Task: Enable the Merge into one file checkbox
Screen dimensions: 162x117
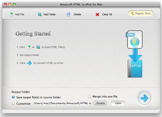Action: [89, 97]
